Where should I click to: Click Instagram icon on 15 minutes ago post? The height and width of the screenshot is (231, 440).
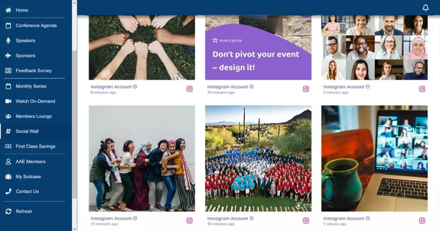point(189,221)
